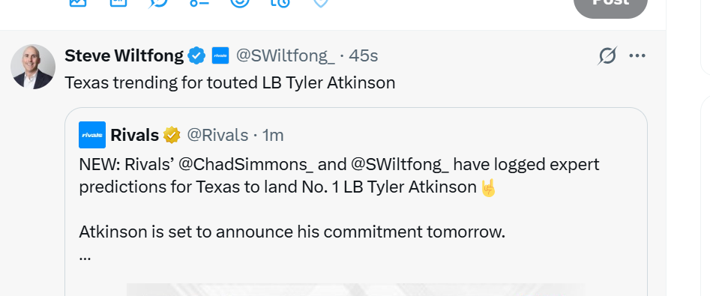Click the @ChadSimmons_ mention in quoted post
Viewport: 710px width, 296px height.
pyautogui.click(x=246, y=164)
